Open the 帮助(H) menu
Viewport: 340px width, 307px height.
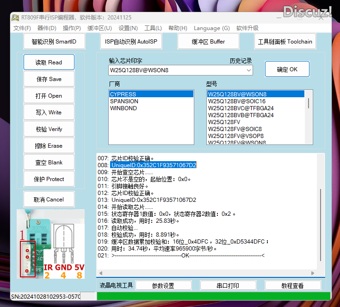(x=178, y=28)
